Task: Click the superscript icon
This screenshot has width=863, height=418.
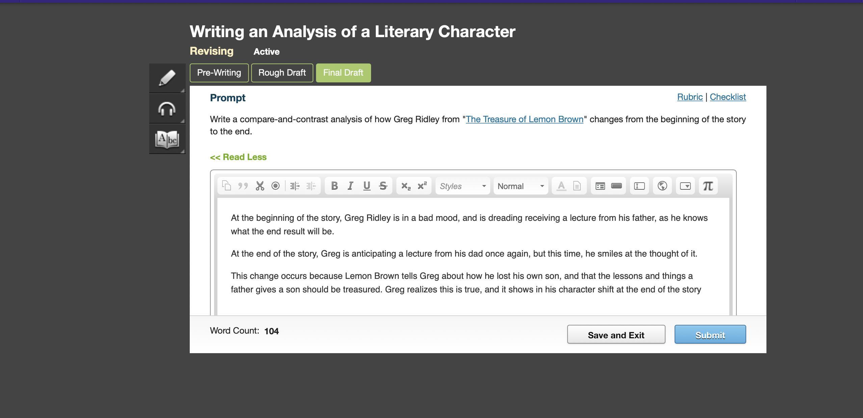Action: (422, 186)
